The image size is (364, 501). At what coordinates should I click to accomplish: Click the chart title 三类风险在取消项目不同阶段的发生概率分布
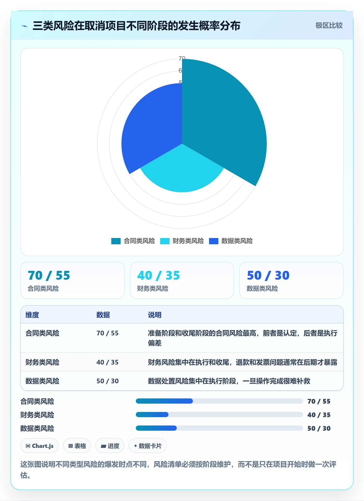point(136,26)
